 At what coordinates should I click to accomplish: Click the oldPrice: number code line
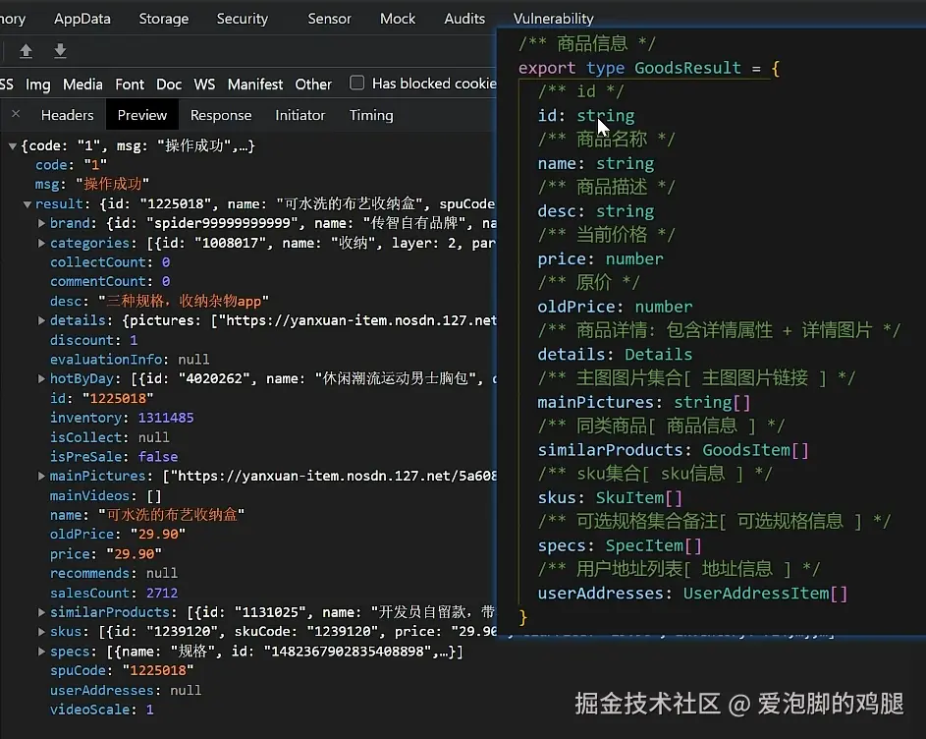click(615, 307)
